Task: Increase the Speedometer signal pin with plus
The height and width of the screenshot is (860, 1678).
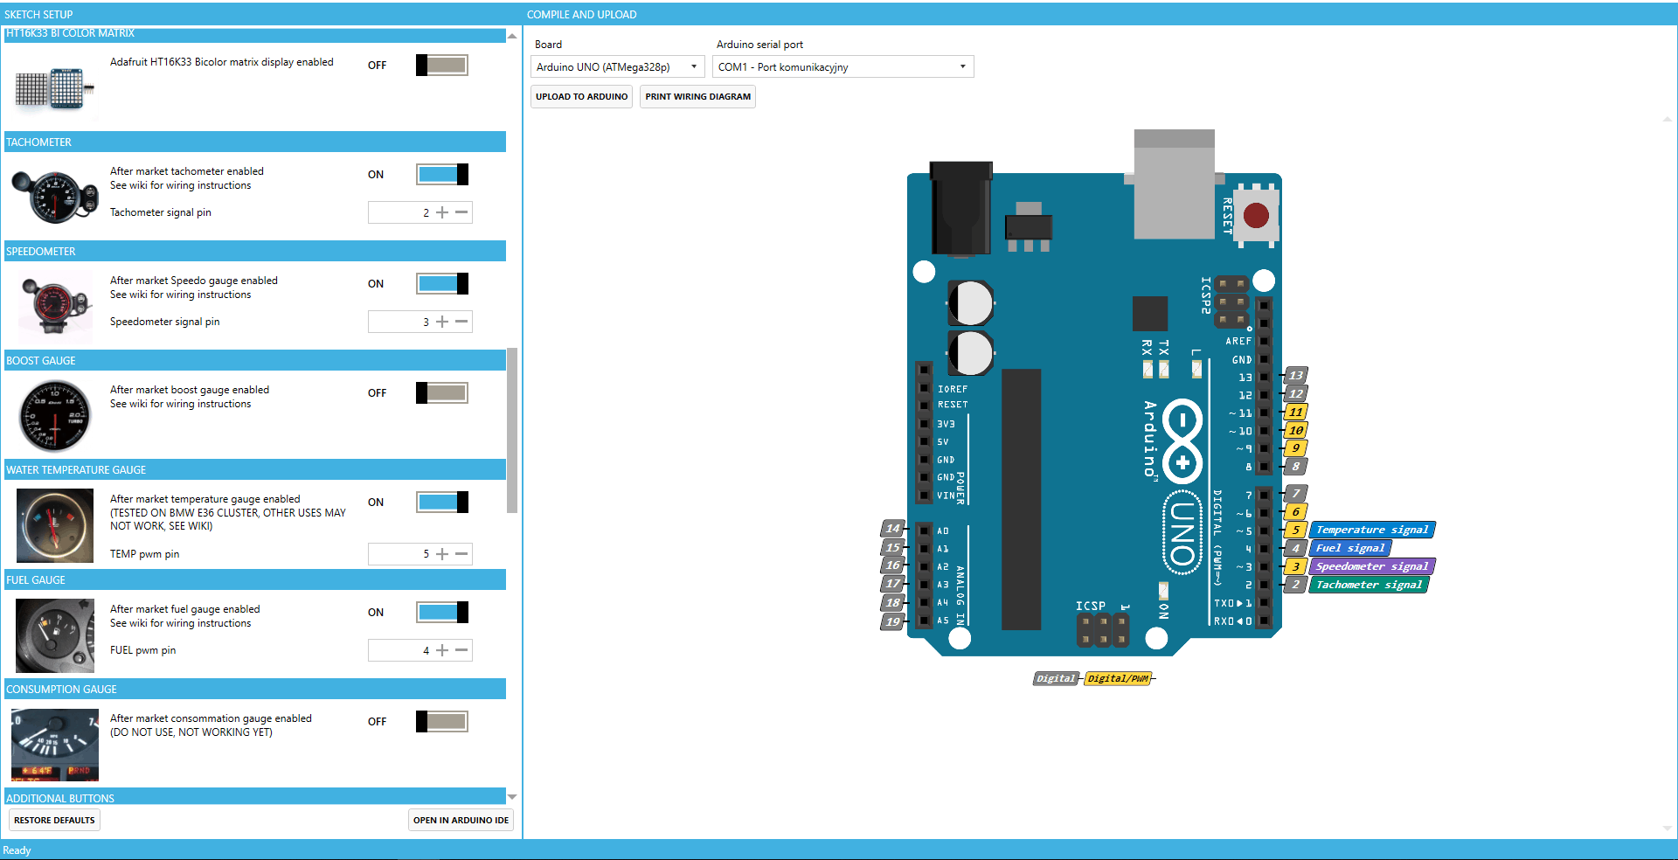Action: pos(442,322)
